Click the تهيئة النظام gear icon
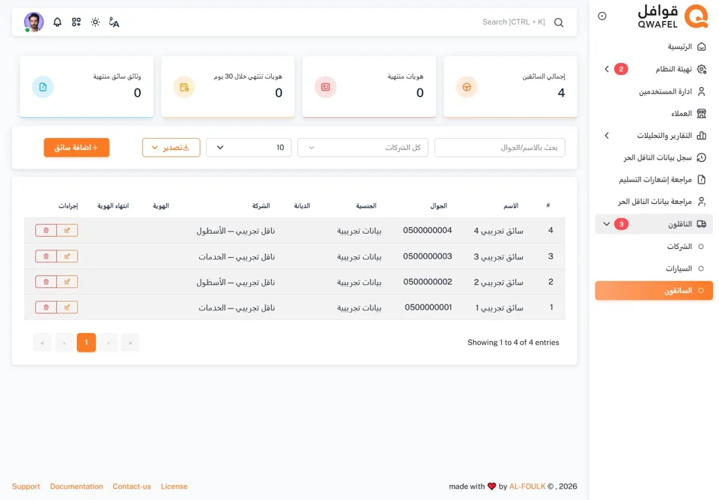The height and width of the screenshot is (500, 719). click(702, 69)
